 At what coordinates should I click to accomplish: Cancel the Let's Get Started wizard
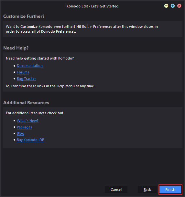[116, 190]
